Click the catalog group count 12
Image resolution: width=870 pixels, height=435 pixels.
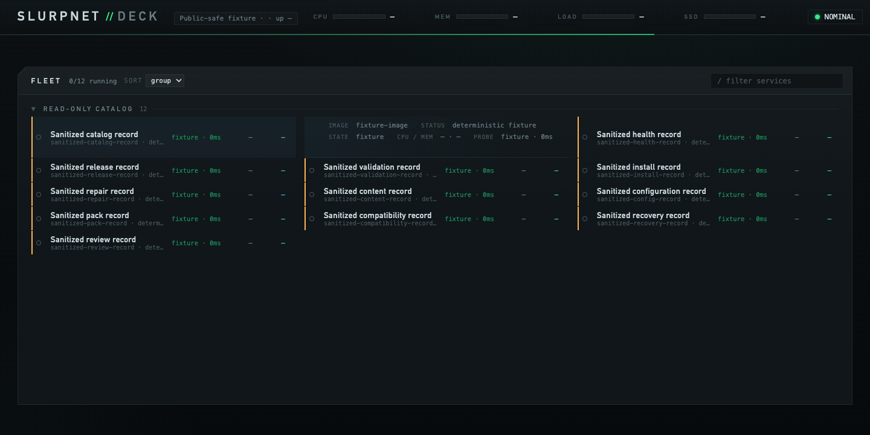tap(143, 109)
